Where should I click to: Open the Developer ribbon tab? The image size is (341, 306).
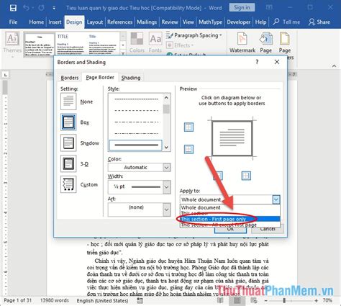(x=239, y=22)
